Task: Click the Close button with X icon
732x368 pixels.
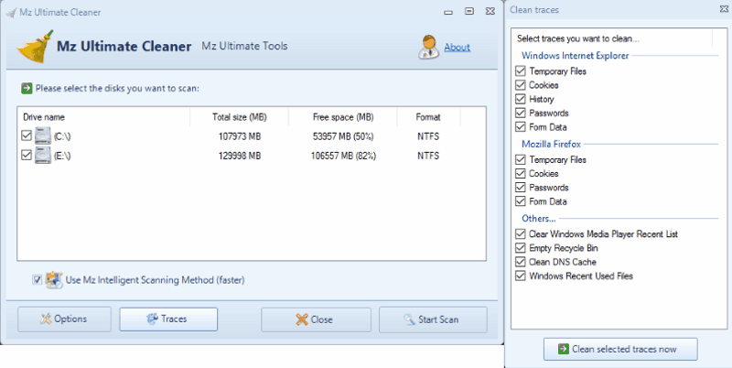Action: pos(316,319)
